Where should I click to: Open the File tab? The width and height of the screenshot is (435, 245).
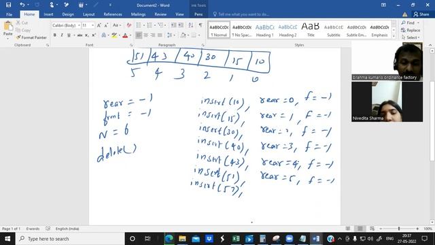click(9, 14)
